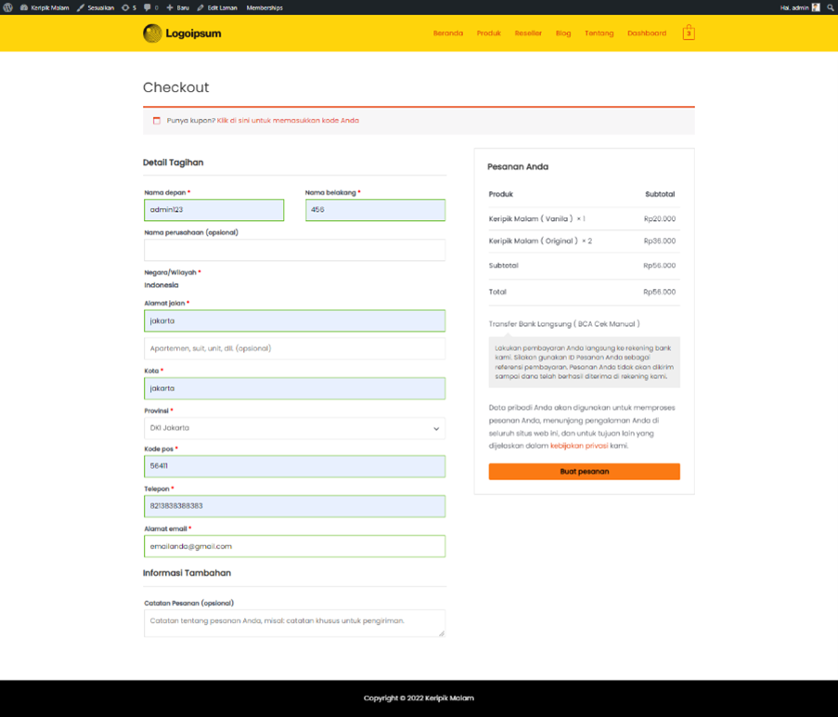
Task: Click the Nama perusahaan input field
Action: coord(294,250)
